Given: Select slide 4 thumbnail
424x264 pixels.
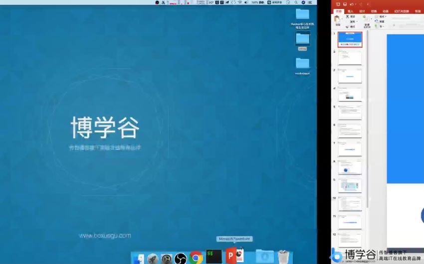Looking at the screenshot, I should (x=350, y=95).
